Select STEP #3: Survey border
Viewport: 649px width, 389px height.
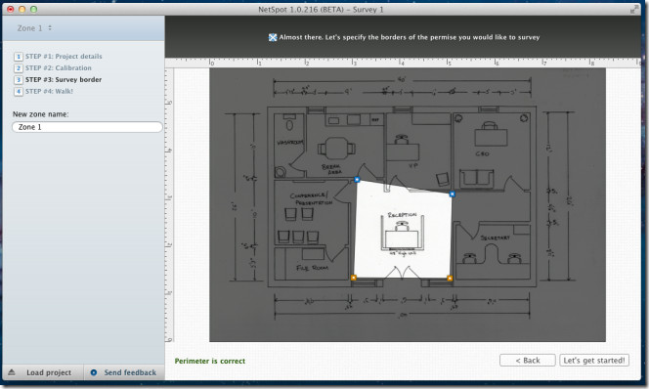click(64, 79)
